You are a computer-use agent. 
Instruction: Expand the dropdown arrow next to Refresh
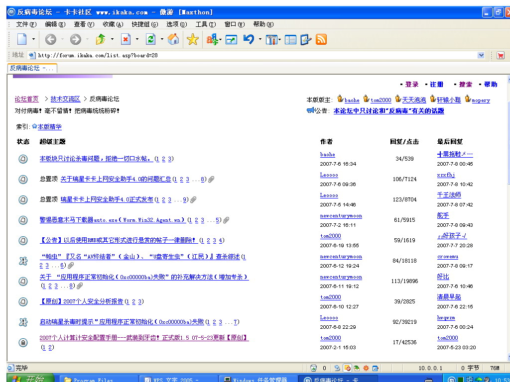(x=162, y=39)
